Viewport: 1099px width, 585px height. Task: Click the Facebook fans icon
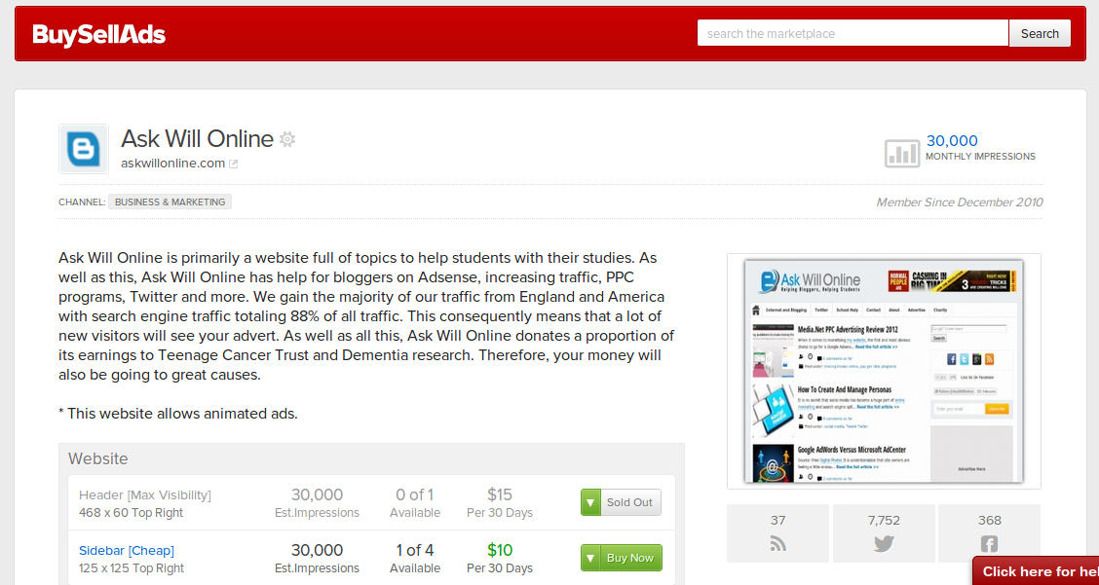click(989, 544)
